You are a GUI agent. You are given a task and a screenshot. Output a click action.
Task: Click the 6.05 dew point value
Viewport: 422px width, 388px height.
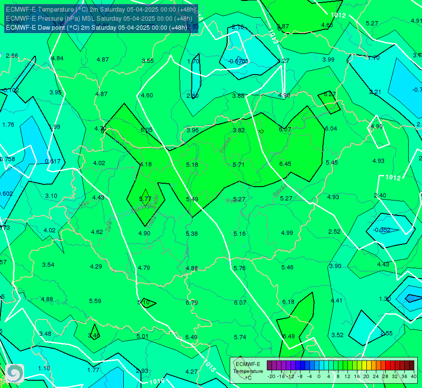coord(147,130)
